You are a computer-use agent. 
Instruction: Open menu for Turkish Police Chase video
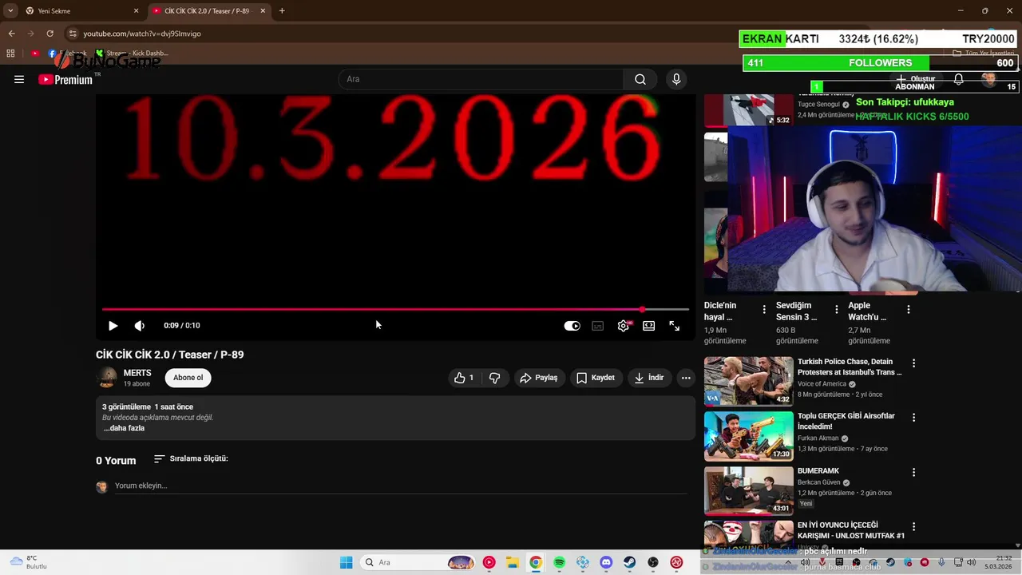[x=913, y=363]
